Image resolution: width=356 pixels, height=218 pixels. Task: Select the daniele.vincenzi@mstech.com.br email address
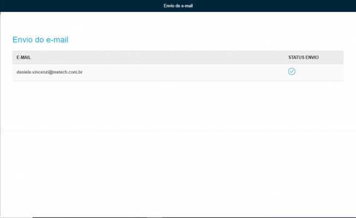click(x=50, y=72)
